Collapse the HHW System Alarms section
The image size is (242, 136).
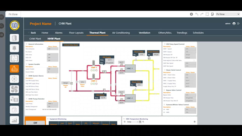27,76
